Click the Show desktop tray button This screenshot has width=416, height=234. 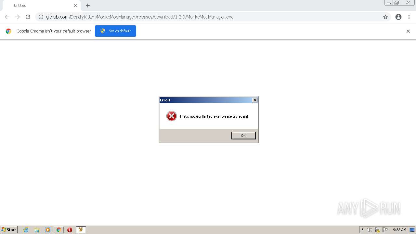pyautogui.click(x=412, y=230)
